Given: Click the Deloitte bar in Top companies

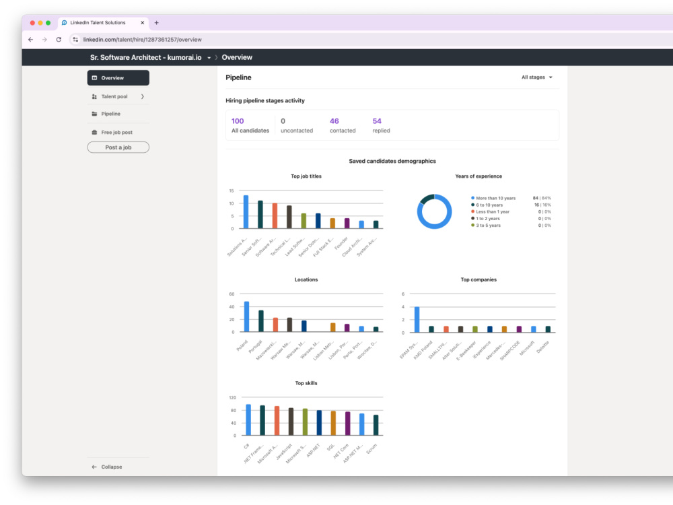Looking at the screenshot, I should click(x=548, y=329).
